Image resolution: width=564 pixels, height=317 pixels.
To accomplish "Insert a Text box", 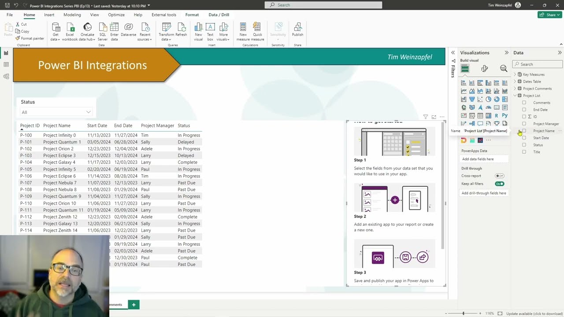I will pos(210,31).
